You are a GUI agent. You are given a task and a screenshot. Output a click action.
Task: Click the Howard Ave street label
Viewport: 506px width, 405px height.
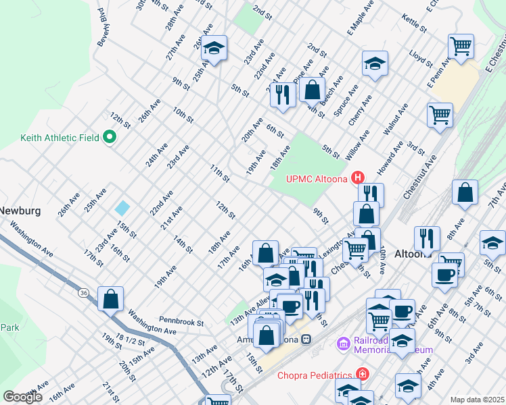[390, 158]
